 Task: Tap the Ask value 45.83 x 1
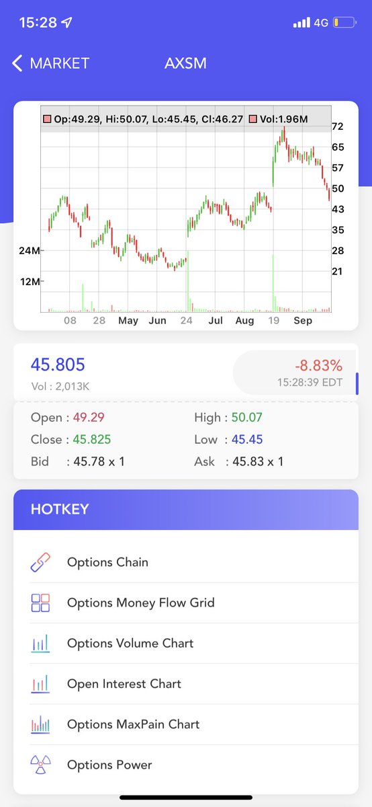[x=257, y=461]
